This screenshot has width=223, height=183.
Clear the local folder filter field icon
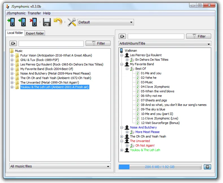click(13, 43)
